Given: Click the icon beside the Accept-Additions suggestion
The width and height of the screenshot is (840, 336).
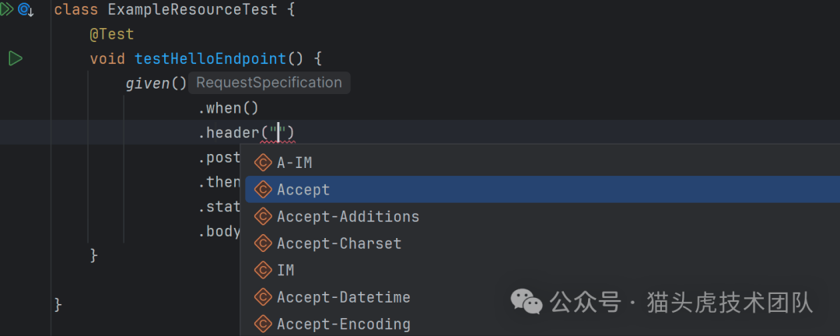Looking at the screenshot, I should 263,216.
